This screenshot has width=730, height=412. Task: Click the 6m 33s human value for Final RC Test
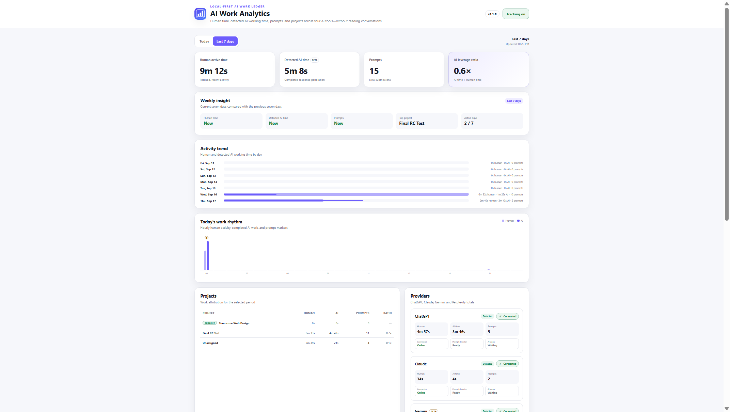pyautogui.click(x=310, y=333)
